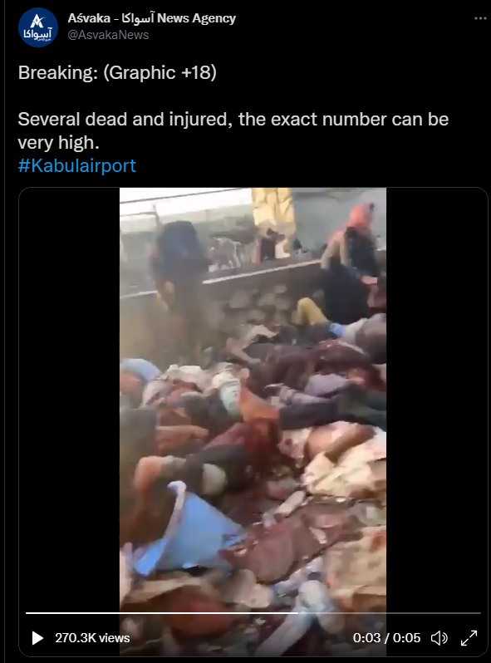Image resolution: width=491 pixels, height=663 pixels.
Task: Click the Persian script in the account name
Action: click(138, 18)
